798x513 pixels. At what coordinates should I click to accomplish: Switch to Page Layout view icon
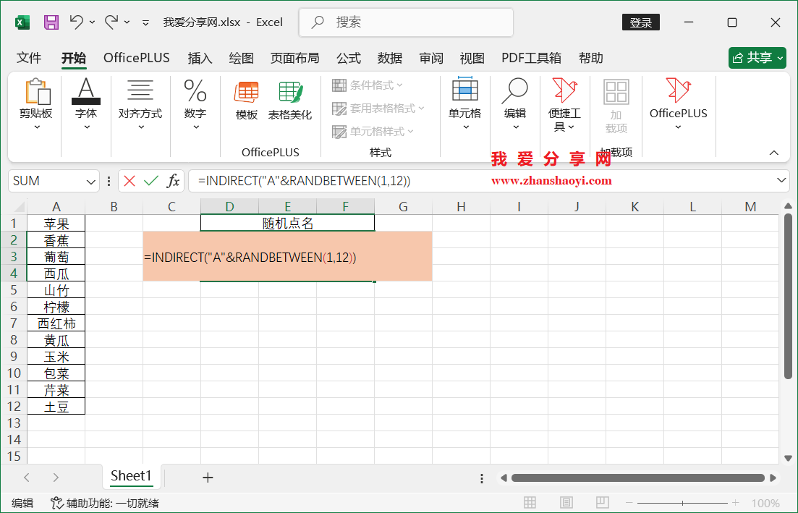pyautogui.click(x=566, y=503)
